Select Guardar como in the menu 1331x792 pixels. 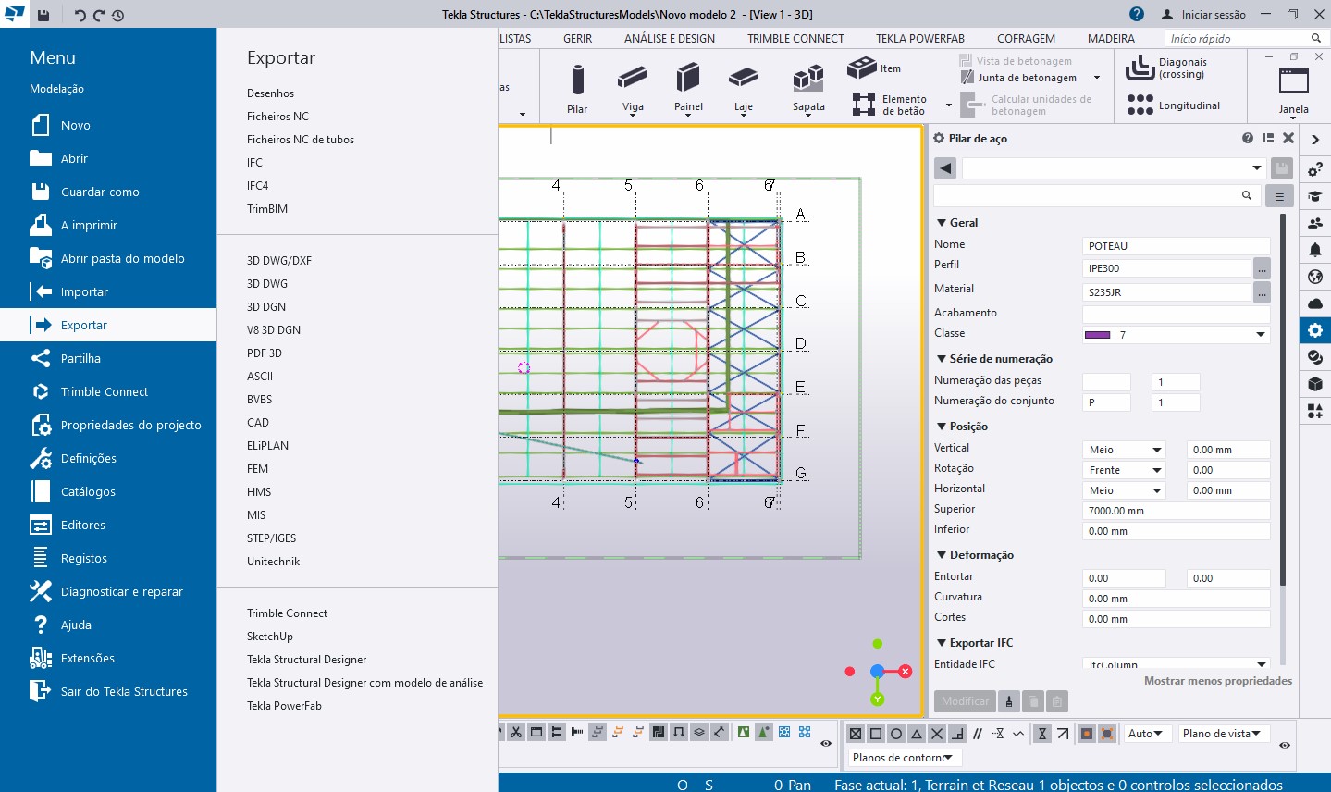[x=108, y=192]
